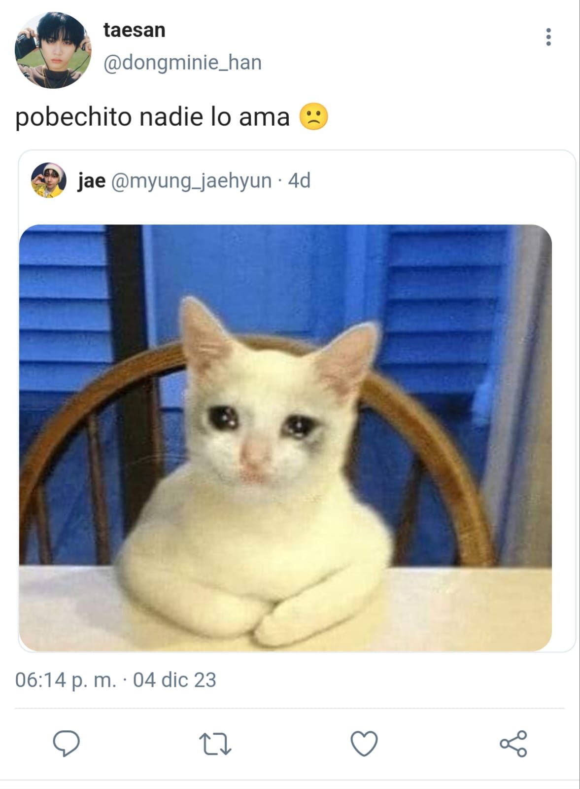Open the @myung_jaehyun handle in quote

191,181
